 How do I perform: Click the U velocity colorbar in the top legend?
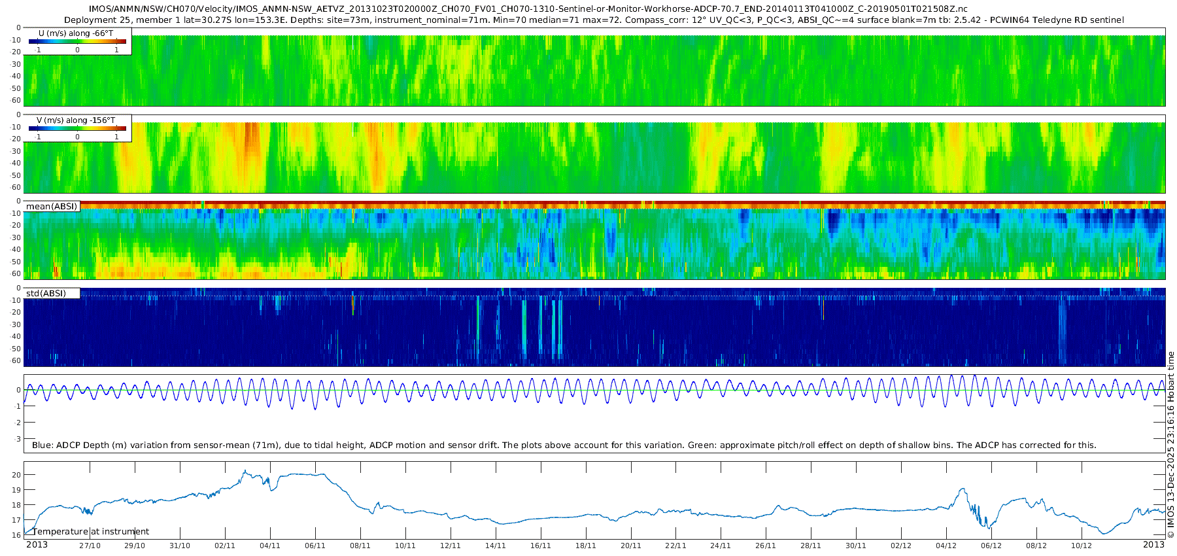click(x=77, y=41)
